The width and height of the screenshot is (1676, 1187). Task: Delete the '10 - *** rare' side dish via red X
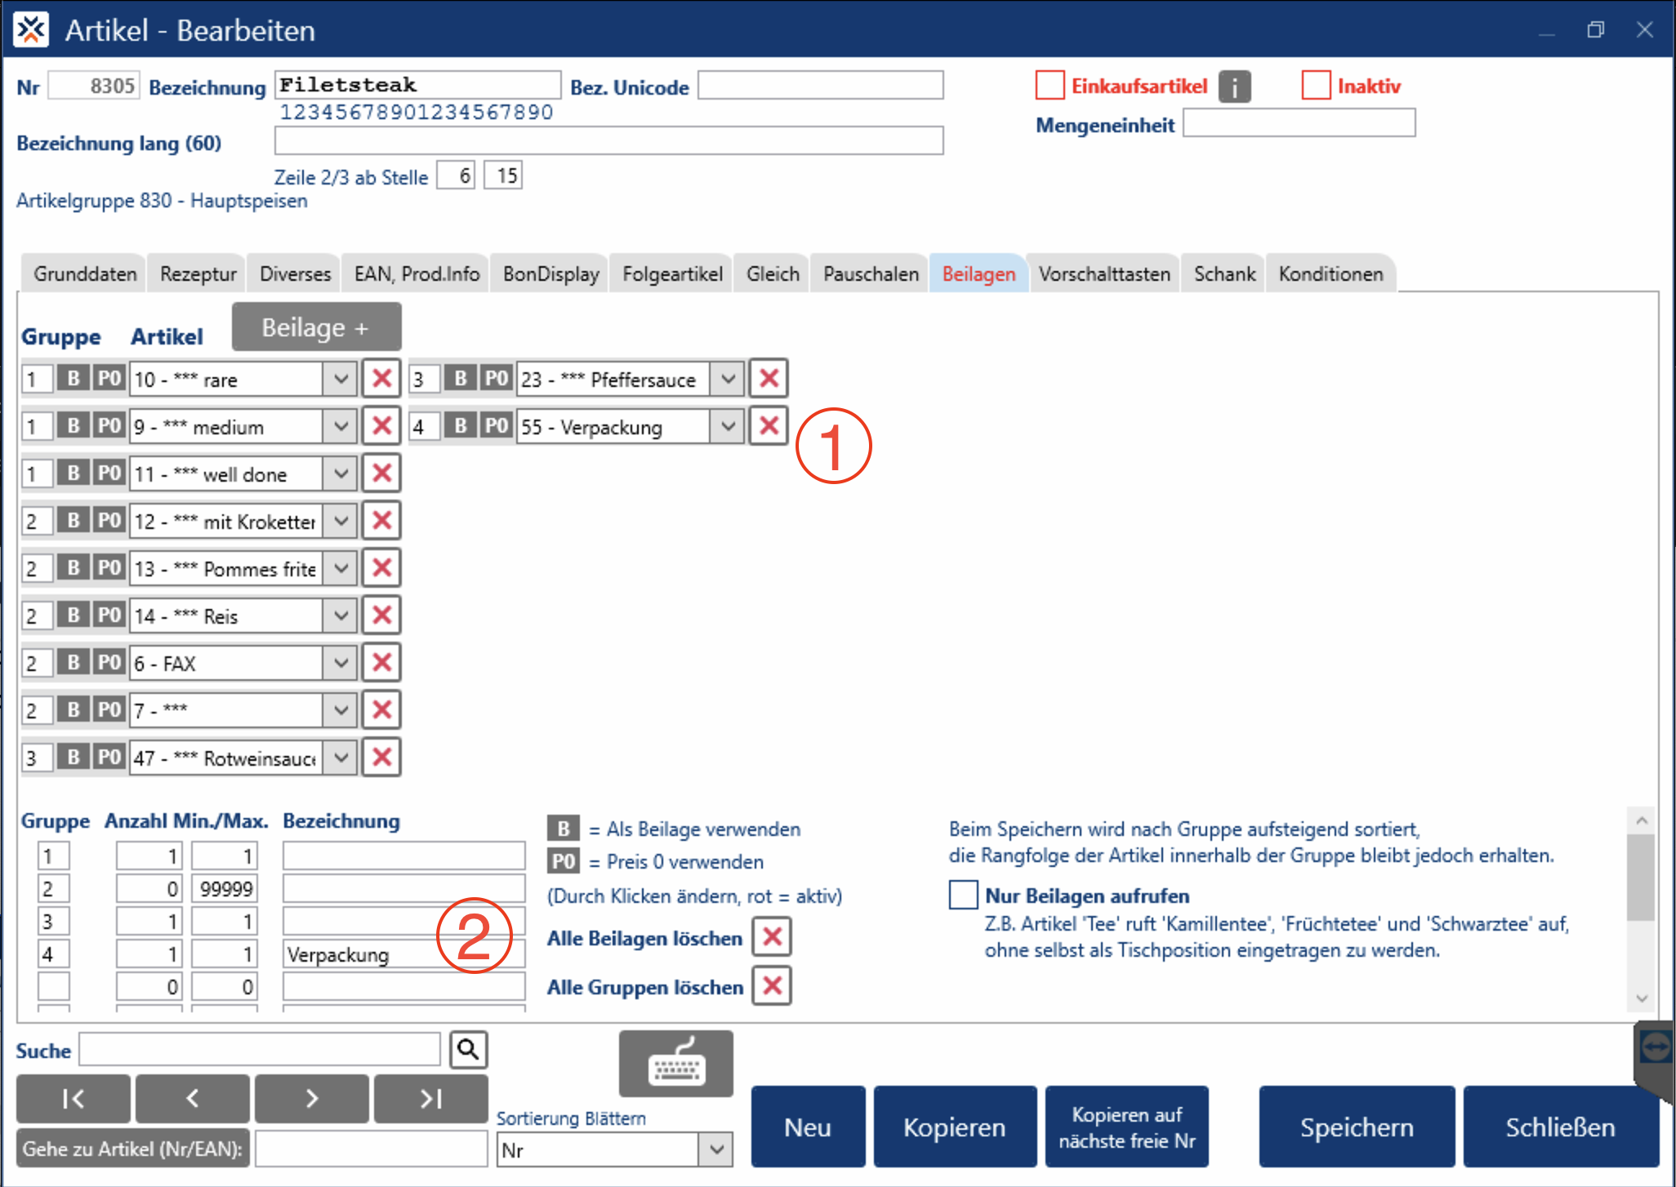pos(381,378)
